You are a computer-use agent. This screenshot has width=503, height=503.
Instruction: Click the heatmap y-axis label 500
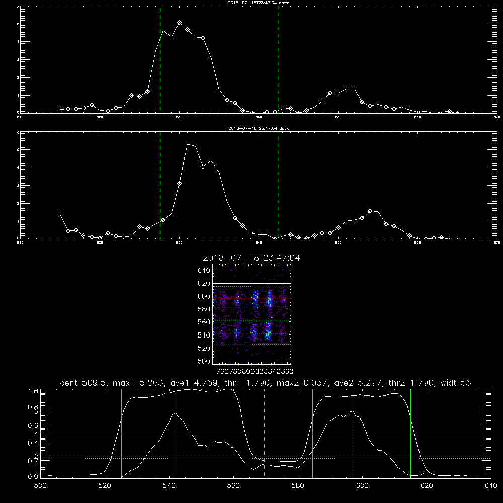click(x=204, y=361)
